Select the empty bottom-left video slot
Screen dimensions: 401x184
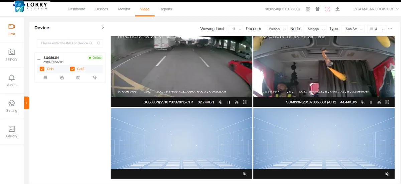tap(181, 138)
